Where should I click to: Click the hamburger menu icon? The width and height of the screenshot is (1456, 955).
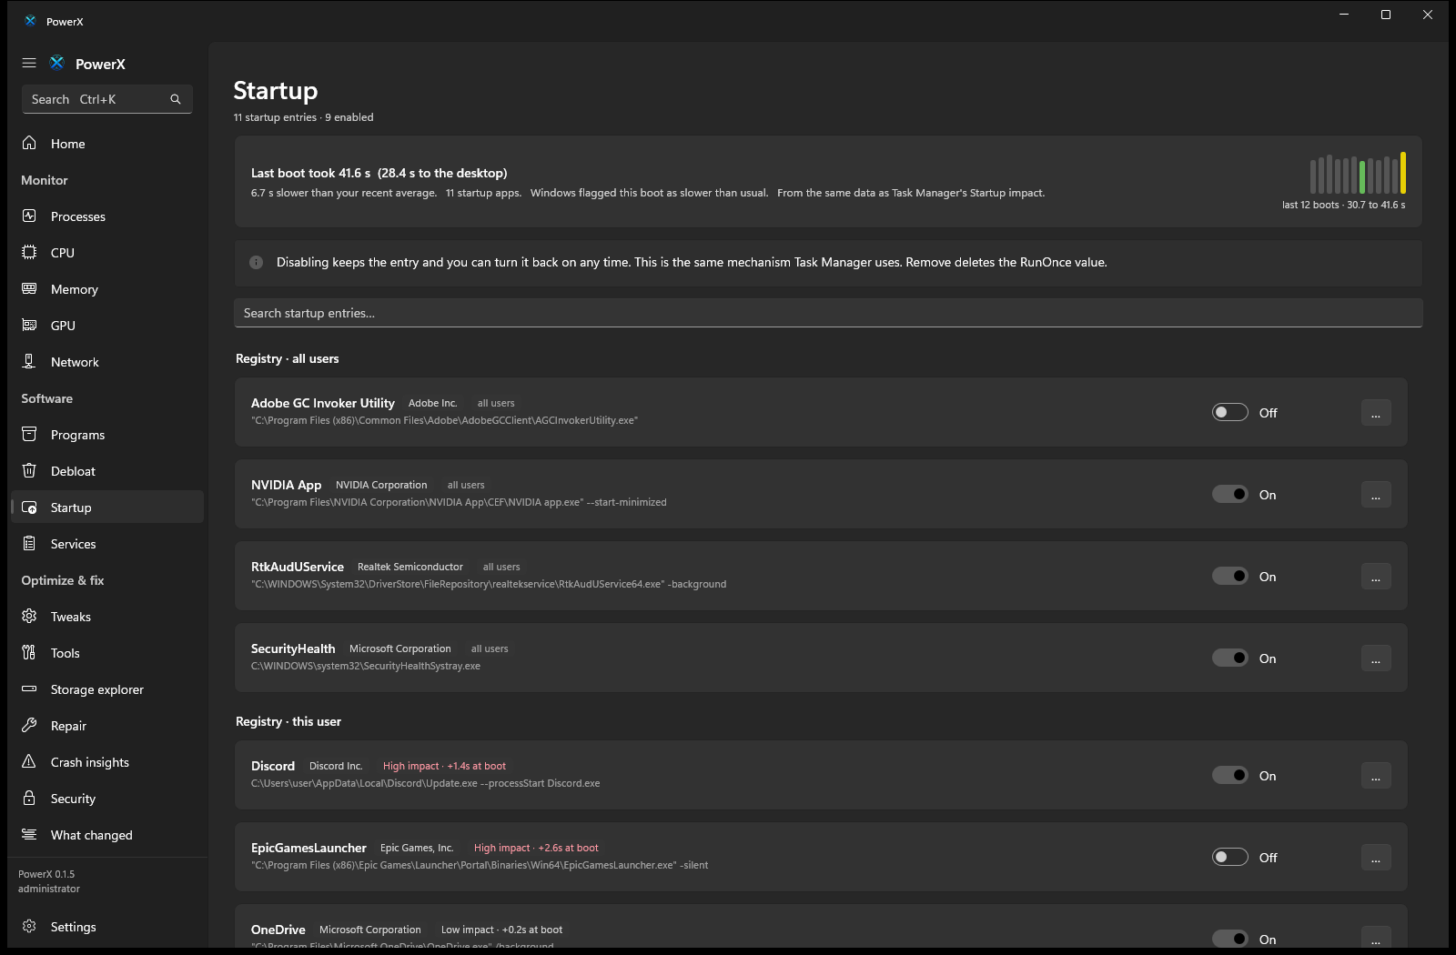(x=29, y=64)
